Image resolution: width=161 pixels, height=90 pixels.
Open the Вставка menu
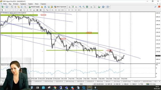point(16,4)
